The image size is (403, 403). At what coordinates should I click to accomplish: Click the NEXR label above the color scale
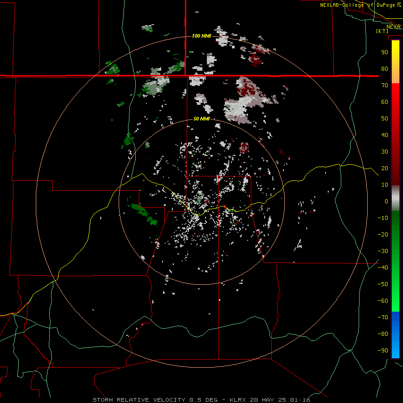pyautogui.click(x=394, y=27)
